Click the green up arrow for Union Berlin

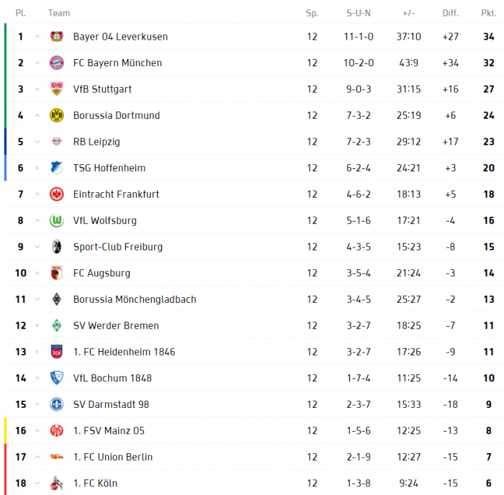[x=37, y=457]
